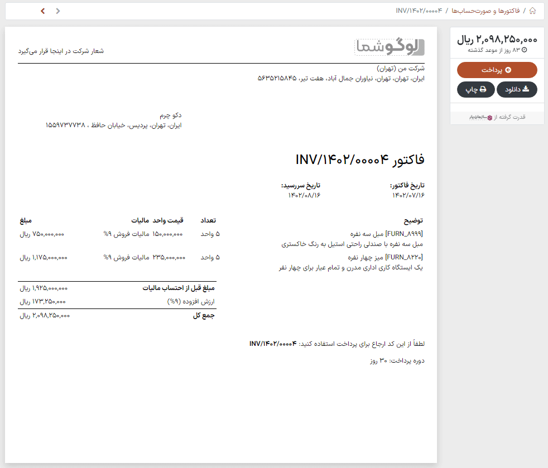This screenshot has height=468, width=548.
Task: Click the قیمت واحد column header
Action: tap(168, 220)
